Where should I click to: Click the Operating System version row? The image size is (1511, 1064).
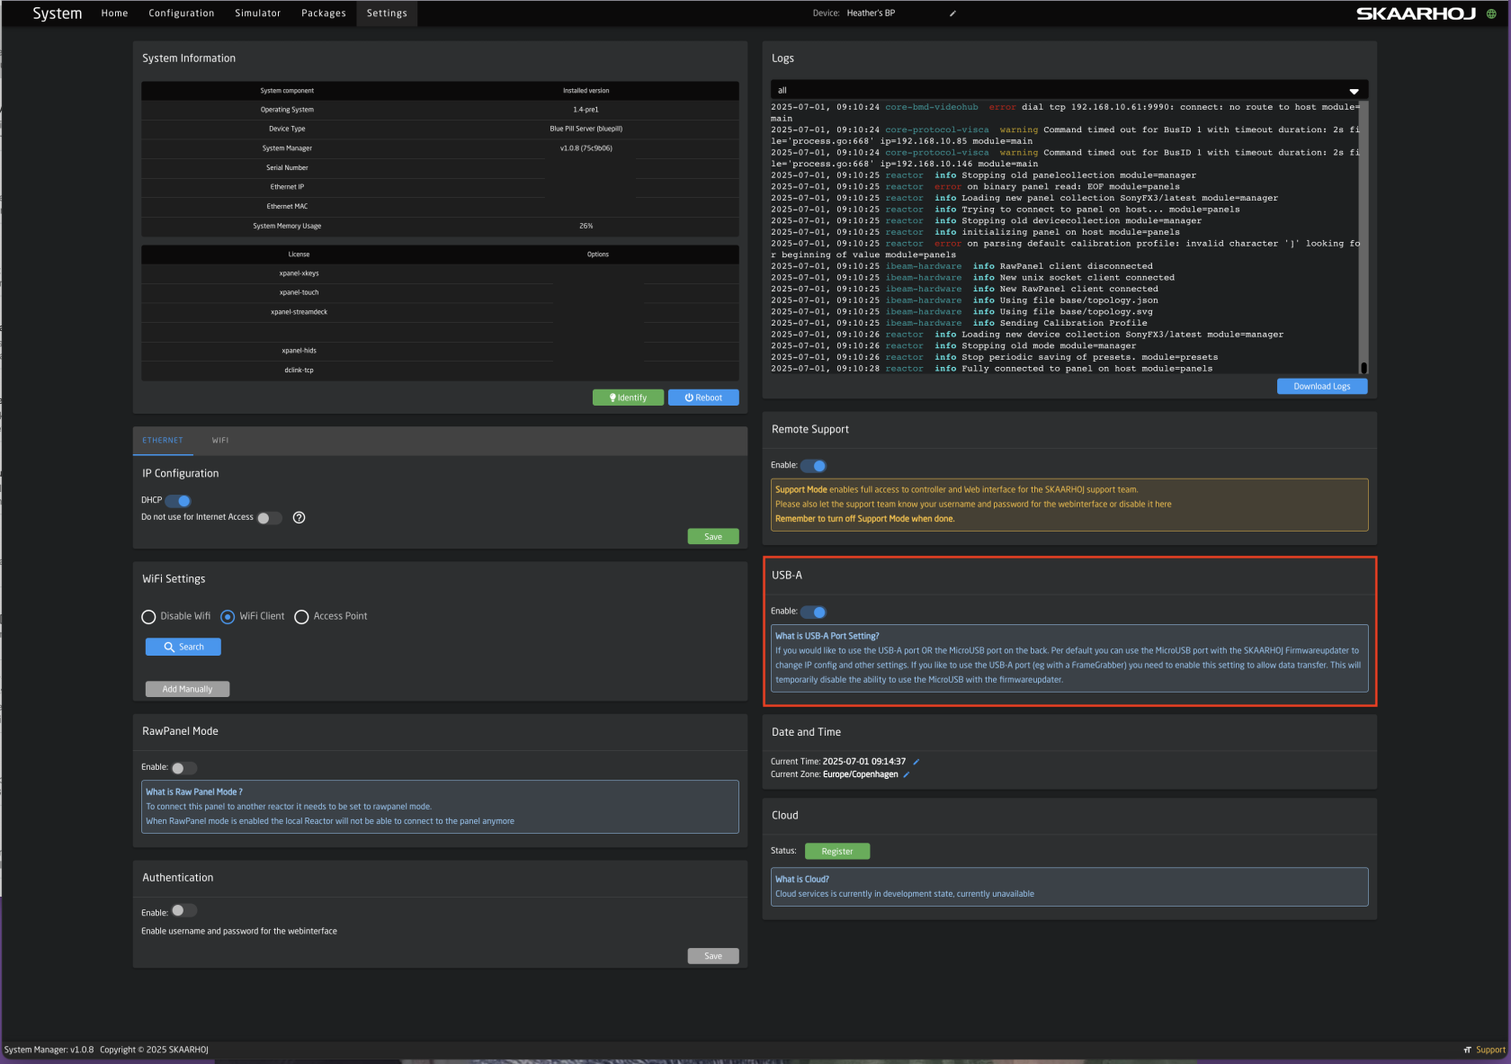[440, 110]
